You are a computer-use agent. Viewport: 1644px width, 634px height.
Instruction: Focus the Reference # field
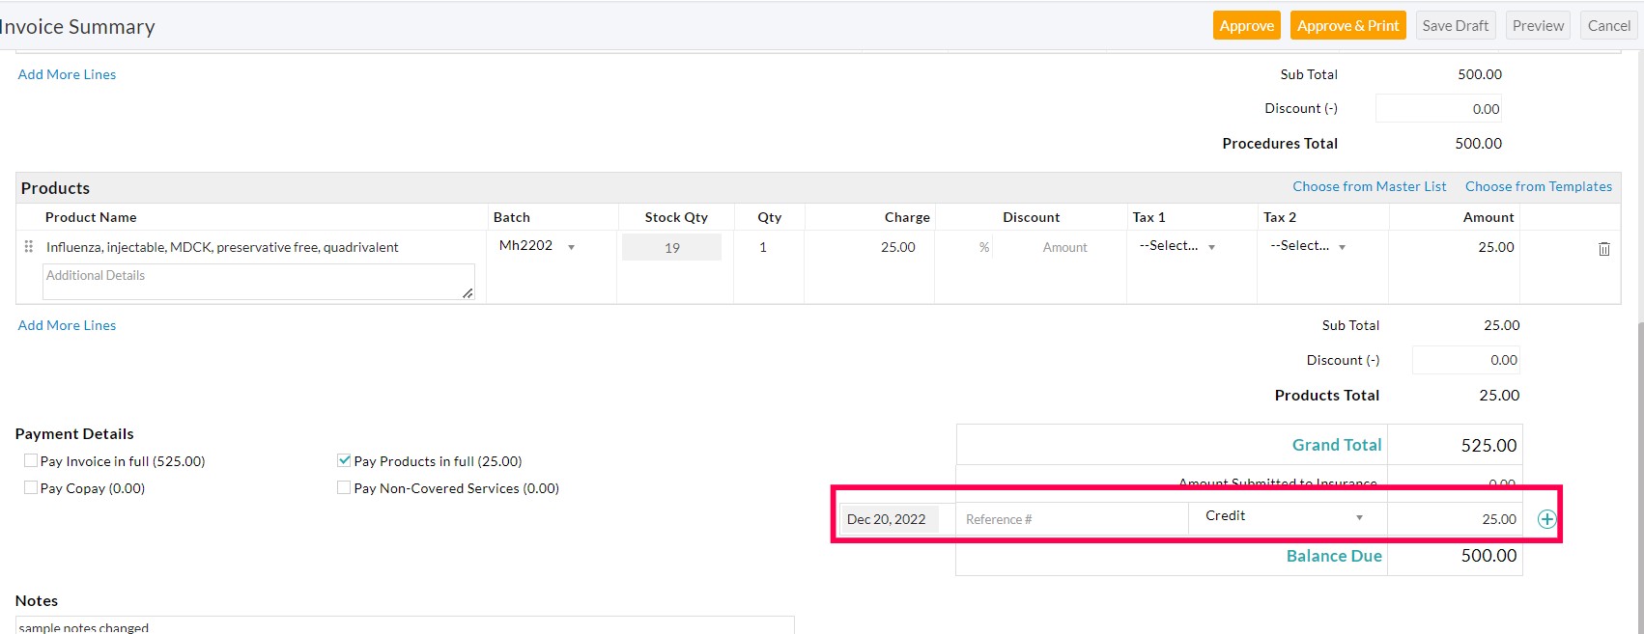(x=1071, y=519)
